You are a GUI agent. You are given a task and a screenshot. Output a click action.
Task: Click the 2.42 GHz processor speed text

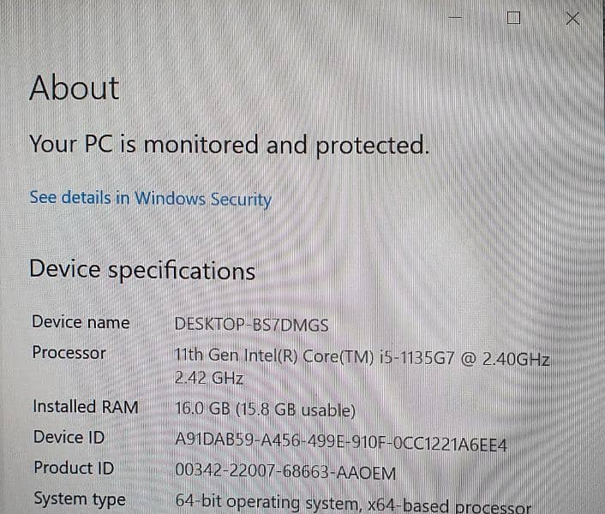209,379
